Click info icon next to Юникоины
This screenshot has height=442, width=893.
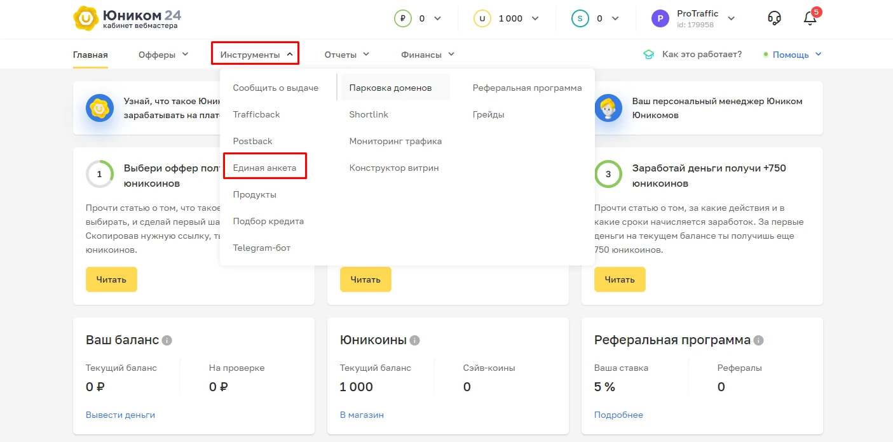point(414,340)
